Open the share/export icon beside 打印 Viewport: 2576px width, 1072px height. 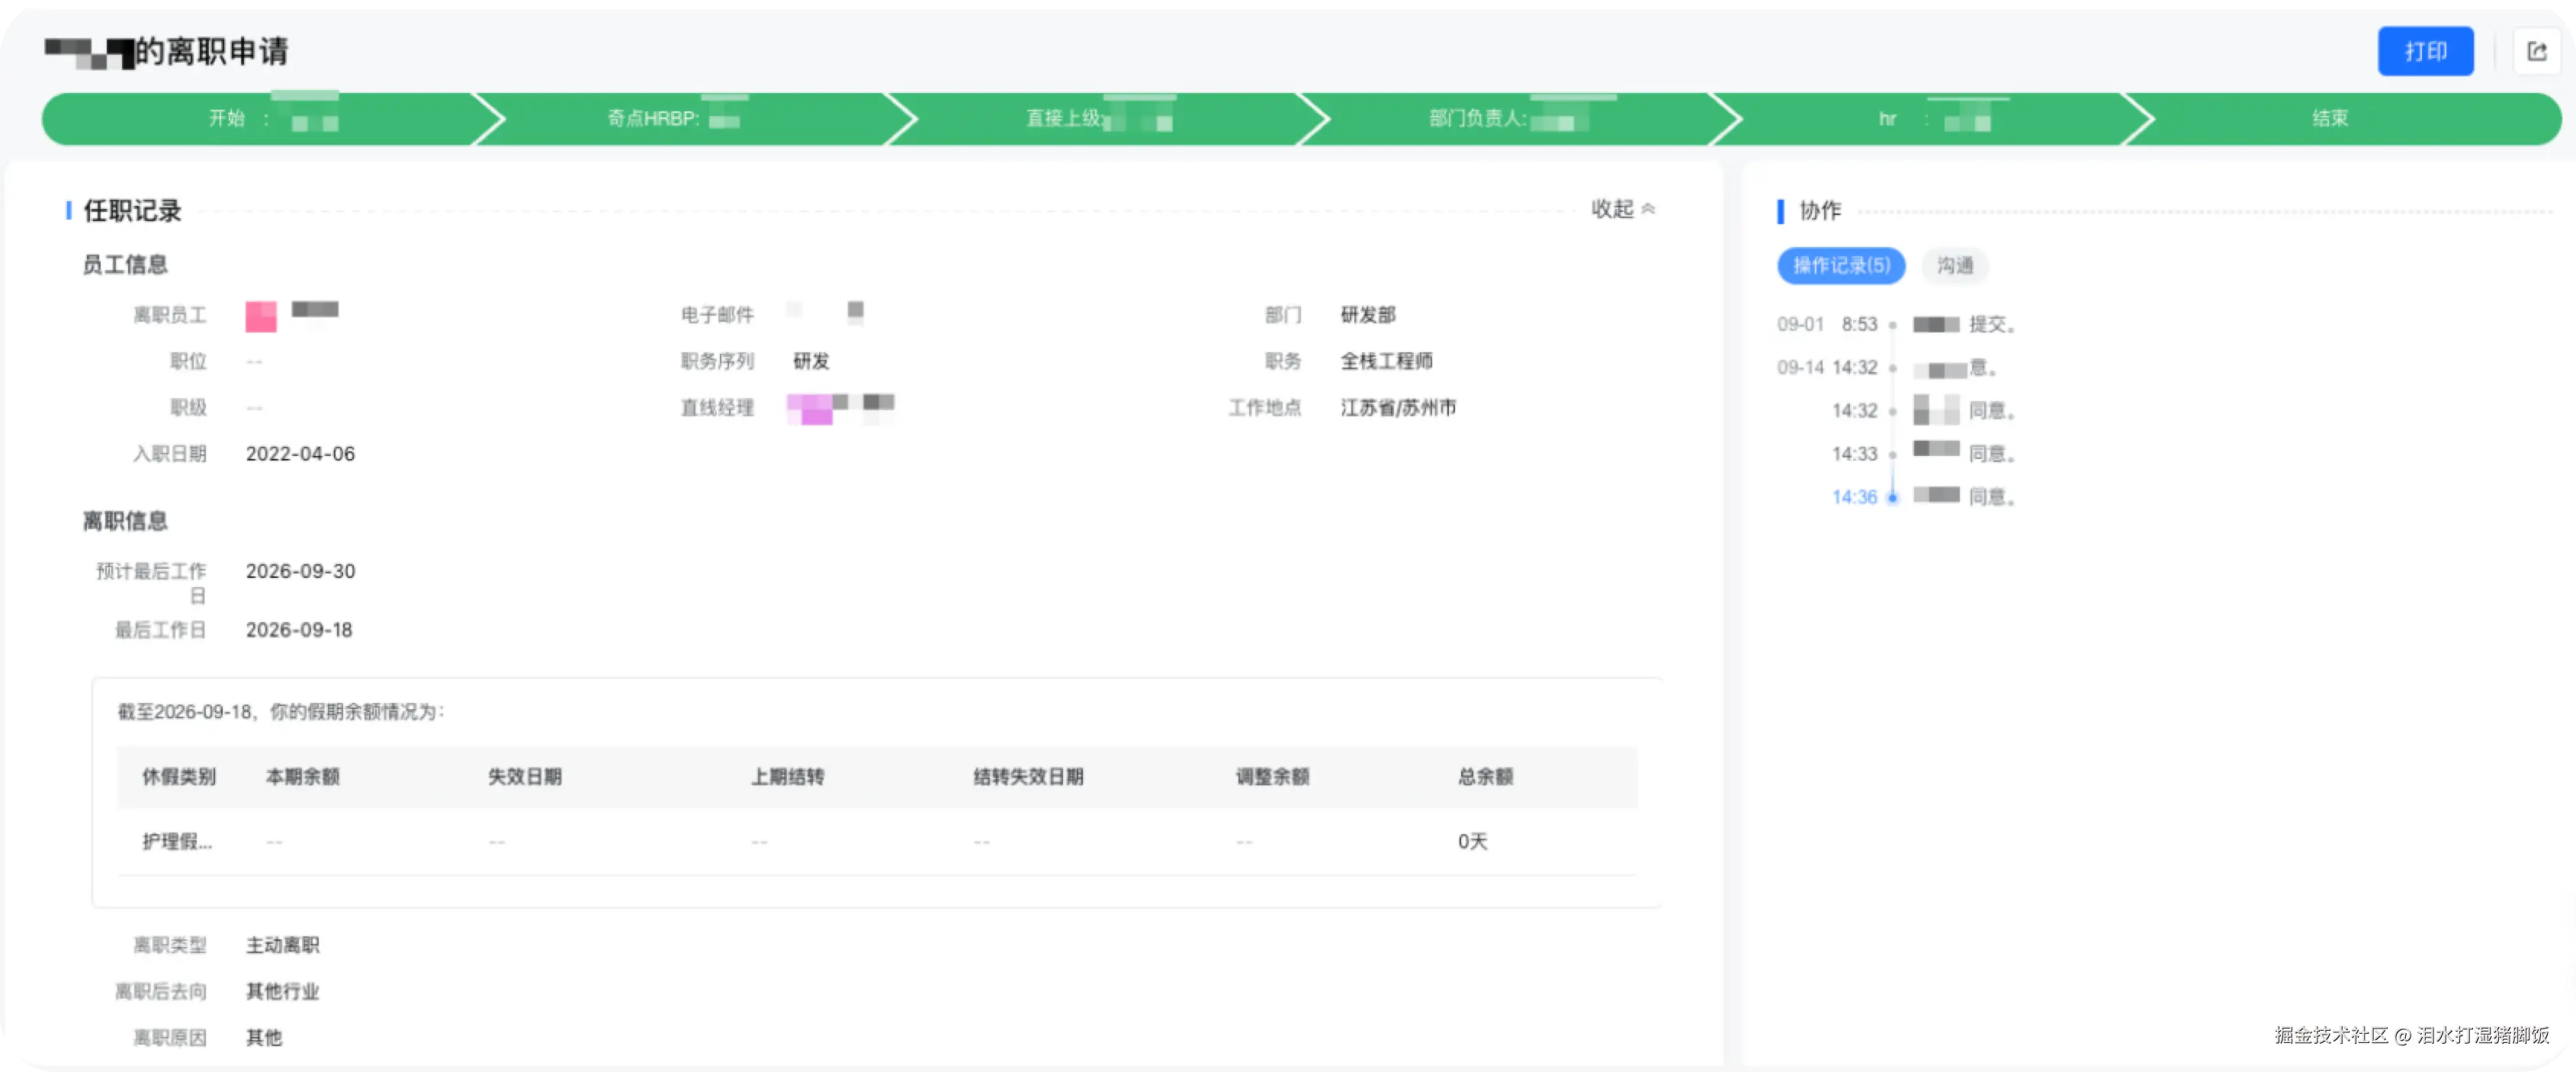pyautogui.click(x=2536, y=51)
